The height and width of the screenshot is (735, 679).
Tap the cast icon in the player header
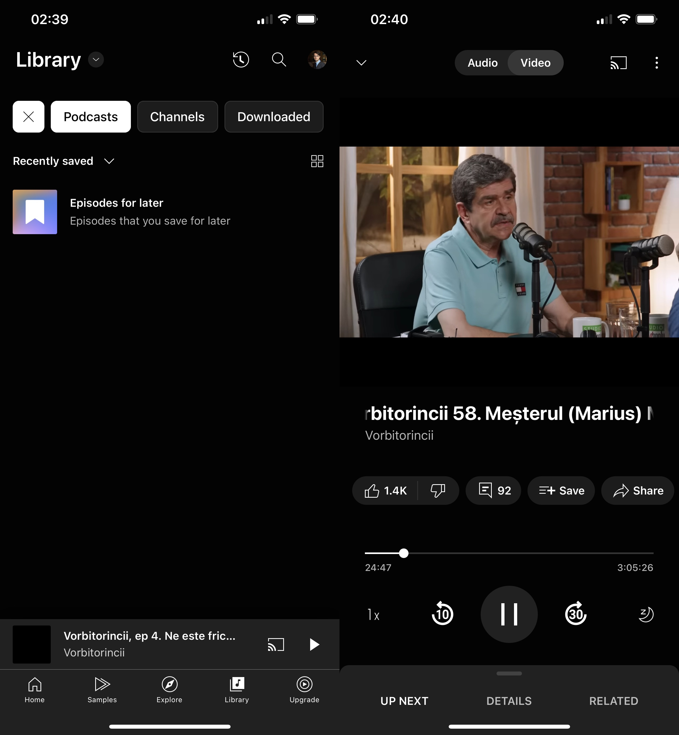coord(618,63)
